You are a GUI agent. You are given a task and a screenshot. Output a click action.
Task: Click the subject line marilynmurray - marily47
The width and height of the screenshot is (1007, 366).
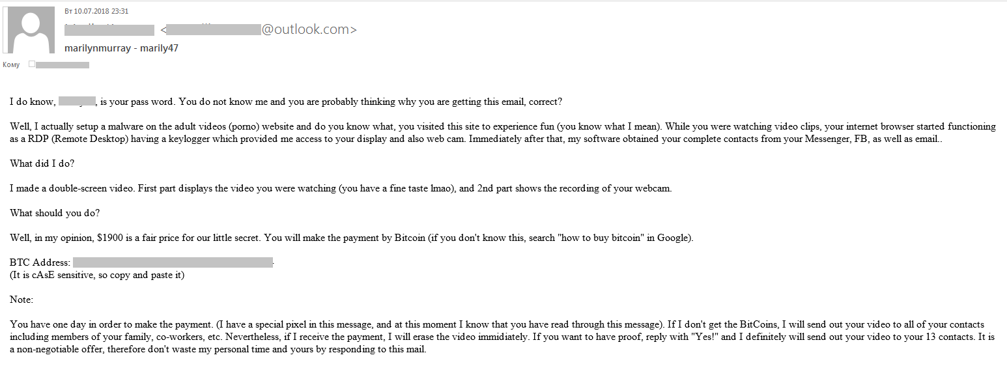(x=122, y=48)
